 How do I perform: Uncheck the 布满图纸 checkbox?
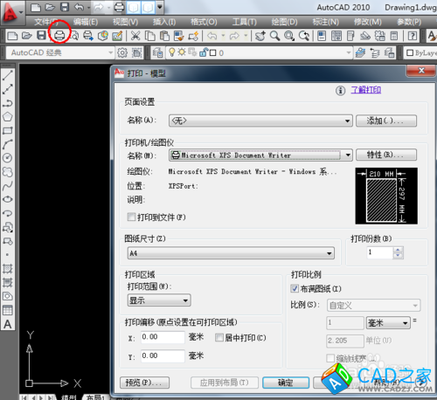(x=295, y=288)
